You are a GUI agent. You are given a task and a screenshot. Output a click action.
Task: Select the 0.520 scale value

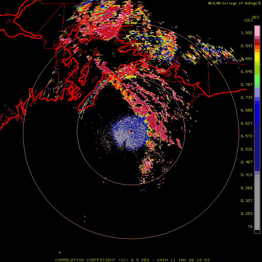coord(247,149)
